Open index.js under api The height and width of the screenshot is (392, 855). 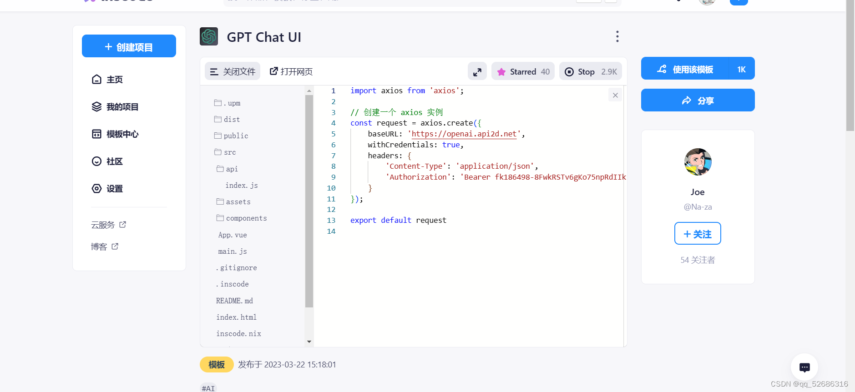coord(242,185)
